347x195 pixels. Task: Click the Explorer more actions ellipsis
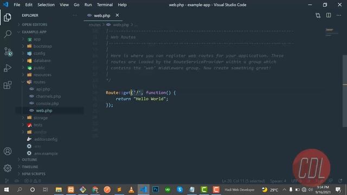75,15
